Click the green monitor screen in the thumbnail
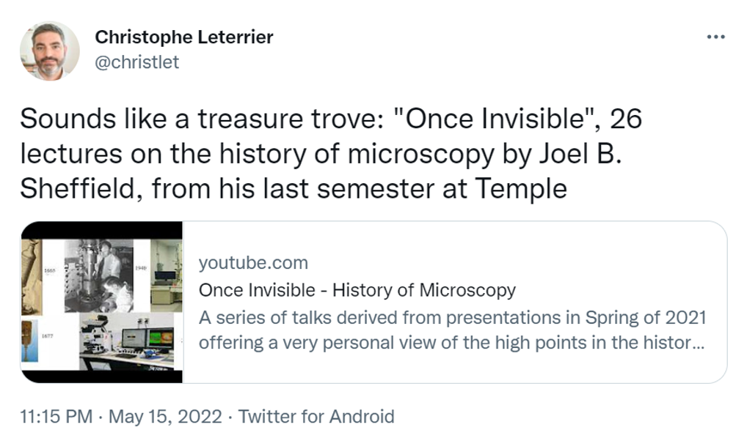The image size is (747, 441). [161, 339]
